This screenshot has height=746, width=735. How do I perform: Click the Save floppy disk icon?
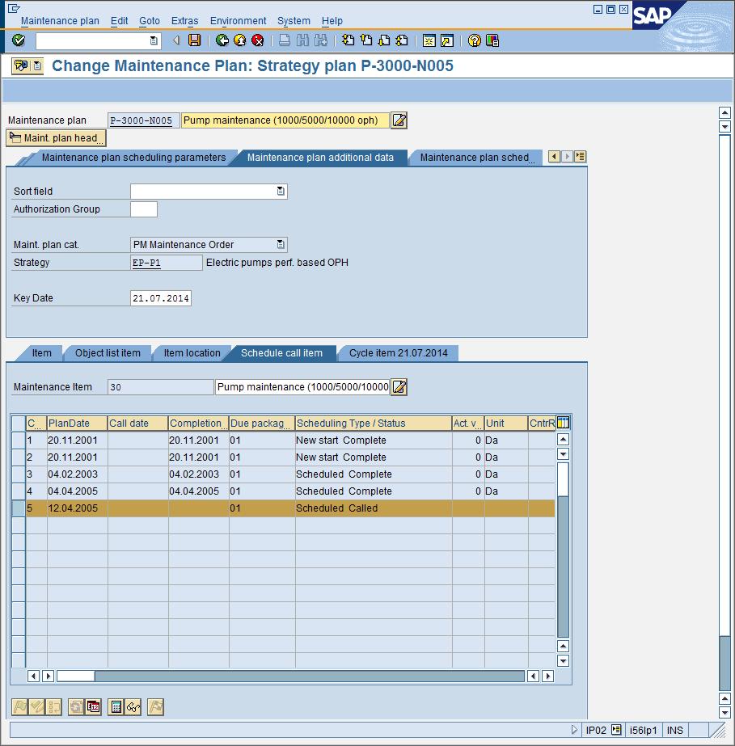pos(194,40)
